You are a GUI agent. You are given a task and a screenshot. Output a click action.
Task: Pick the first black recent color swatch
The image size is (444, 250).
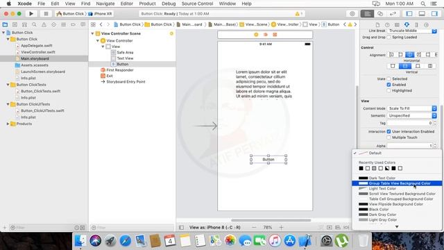(361, 168)
